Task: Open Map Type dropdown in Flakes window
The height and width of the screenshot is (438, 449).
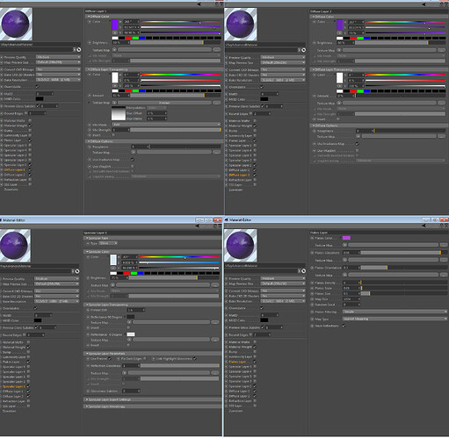Action: 395,319
